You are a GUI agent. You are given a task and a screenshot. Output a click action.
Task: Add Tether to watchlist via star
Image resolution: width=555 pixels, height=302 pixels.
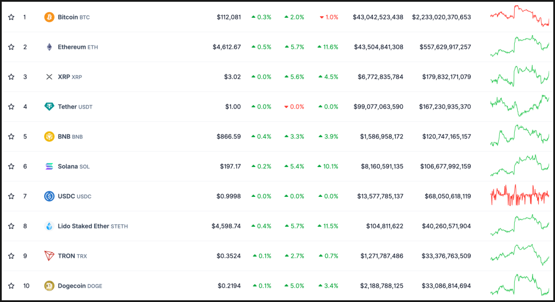11,106
